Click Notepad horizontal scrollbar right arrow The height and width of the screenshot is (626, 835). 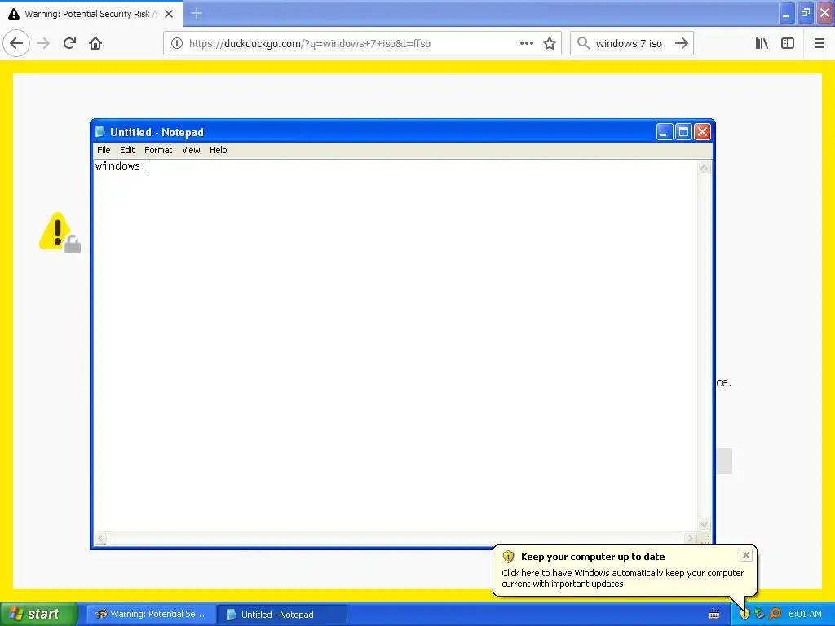690,538
